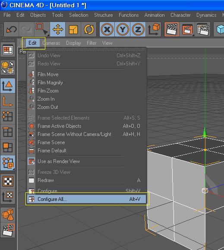The width and height of the screenshot is (224, 250).
Task: Activate the Rotate tool icon
Action: coord(89,29)
